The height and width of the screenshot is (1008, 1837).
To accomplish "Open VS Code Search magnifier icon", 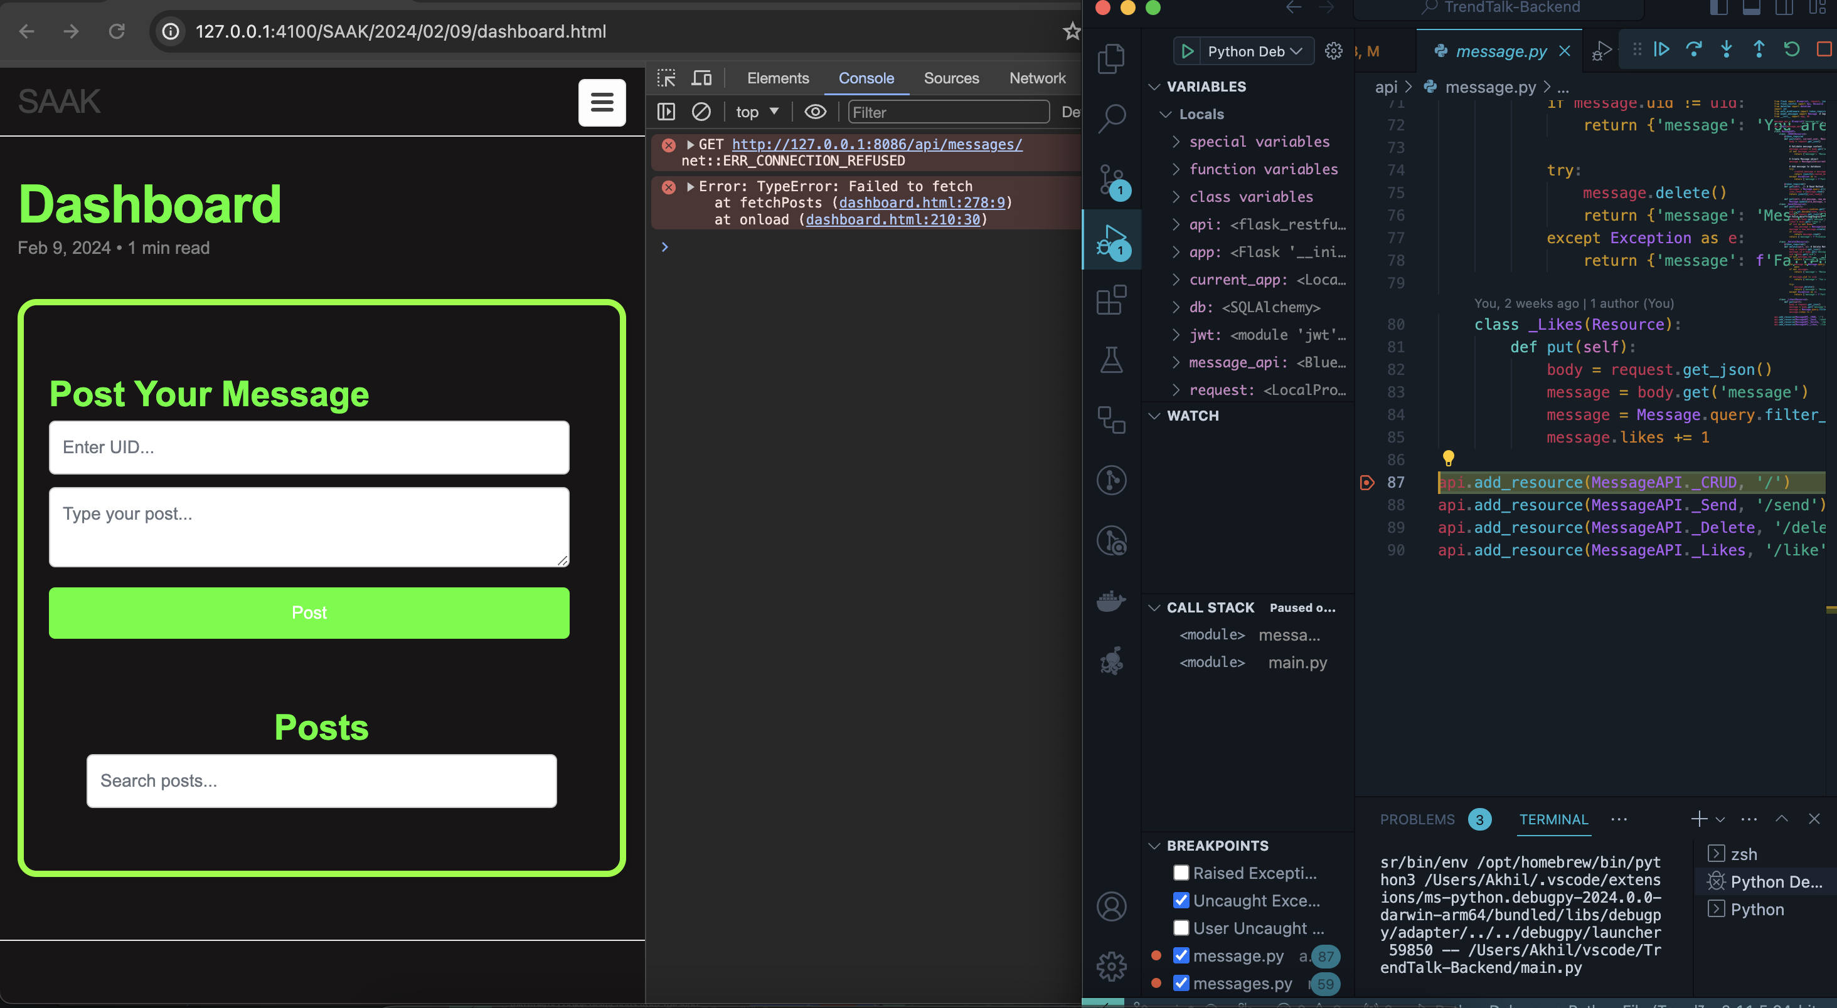I will pos(1111,118).
